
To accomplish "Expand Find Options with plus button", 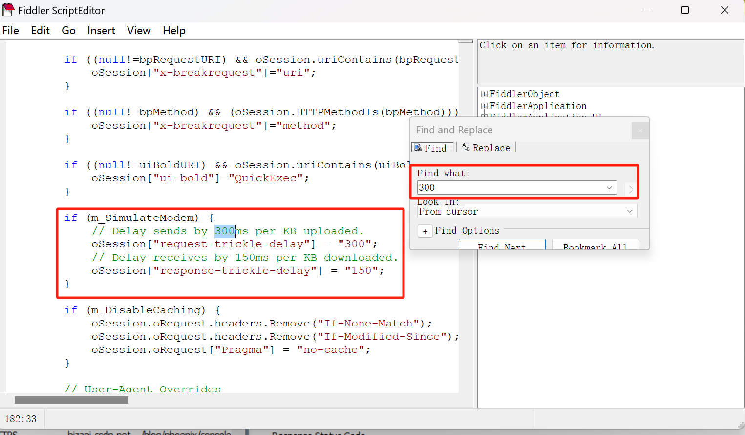I will pos(425,231).
